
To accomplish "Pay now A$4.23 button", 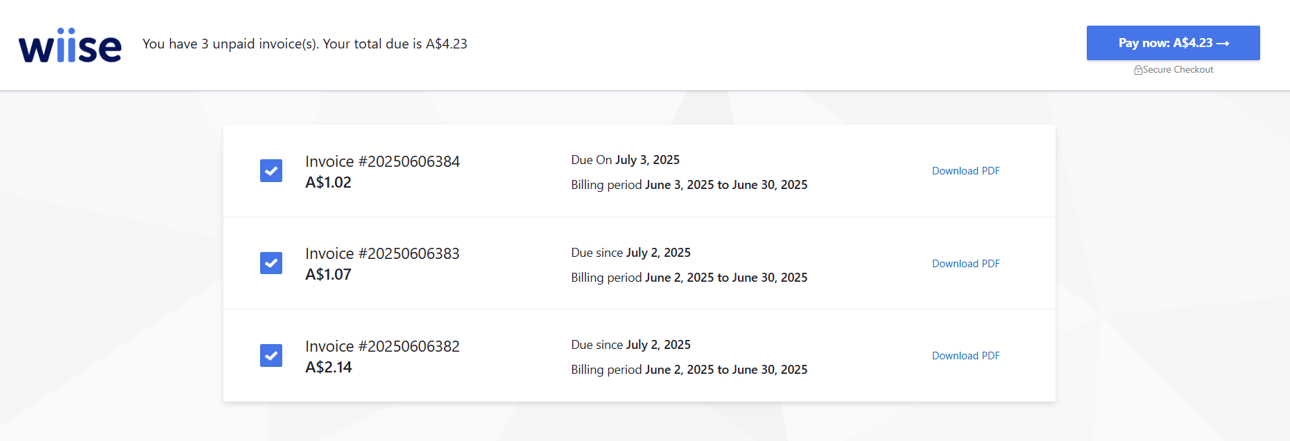I will pyautogui.click(x=1173, y=43).
